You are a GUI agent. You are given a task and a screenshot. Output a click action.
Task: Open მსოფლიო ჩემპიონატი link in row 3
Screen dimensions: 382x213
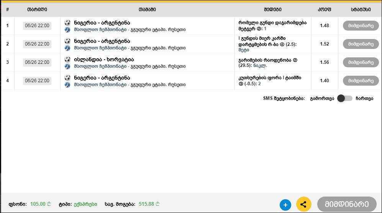coord(100,66)
